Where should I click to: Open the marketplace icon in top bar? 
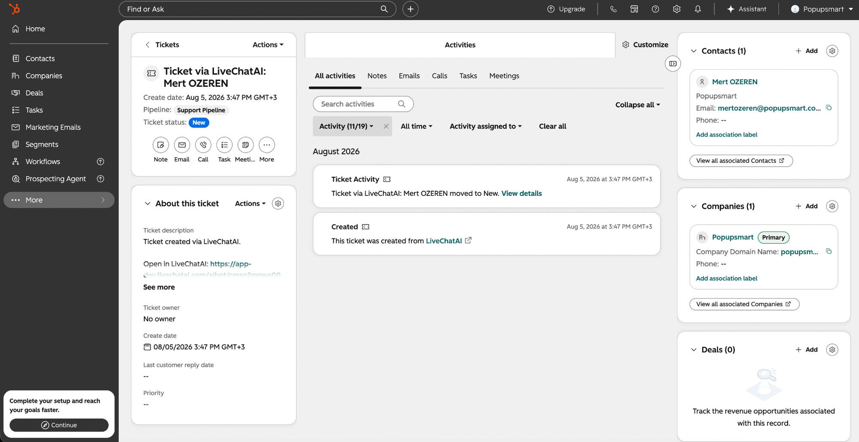point(634,9)
